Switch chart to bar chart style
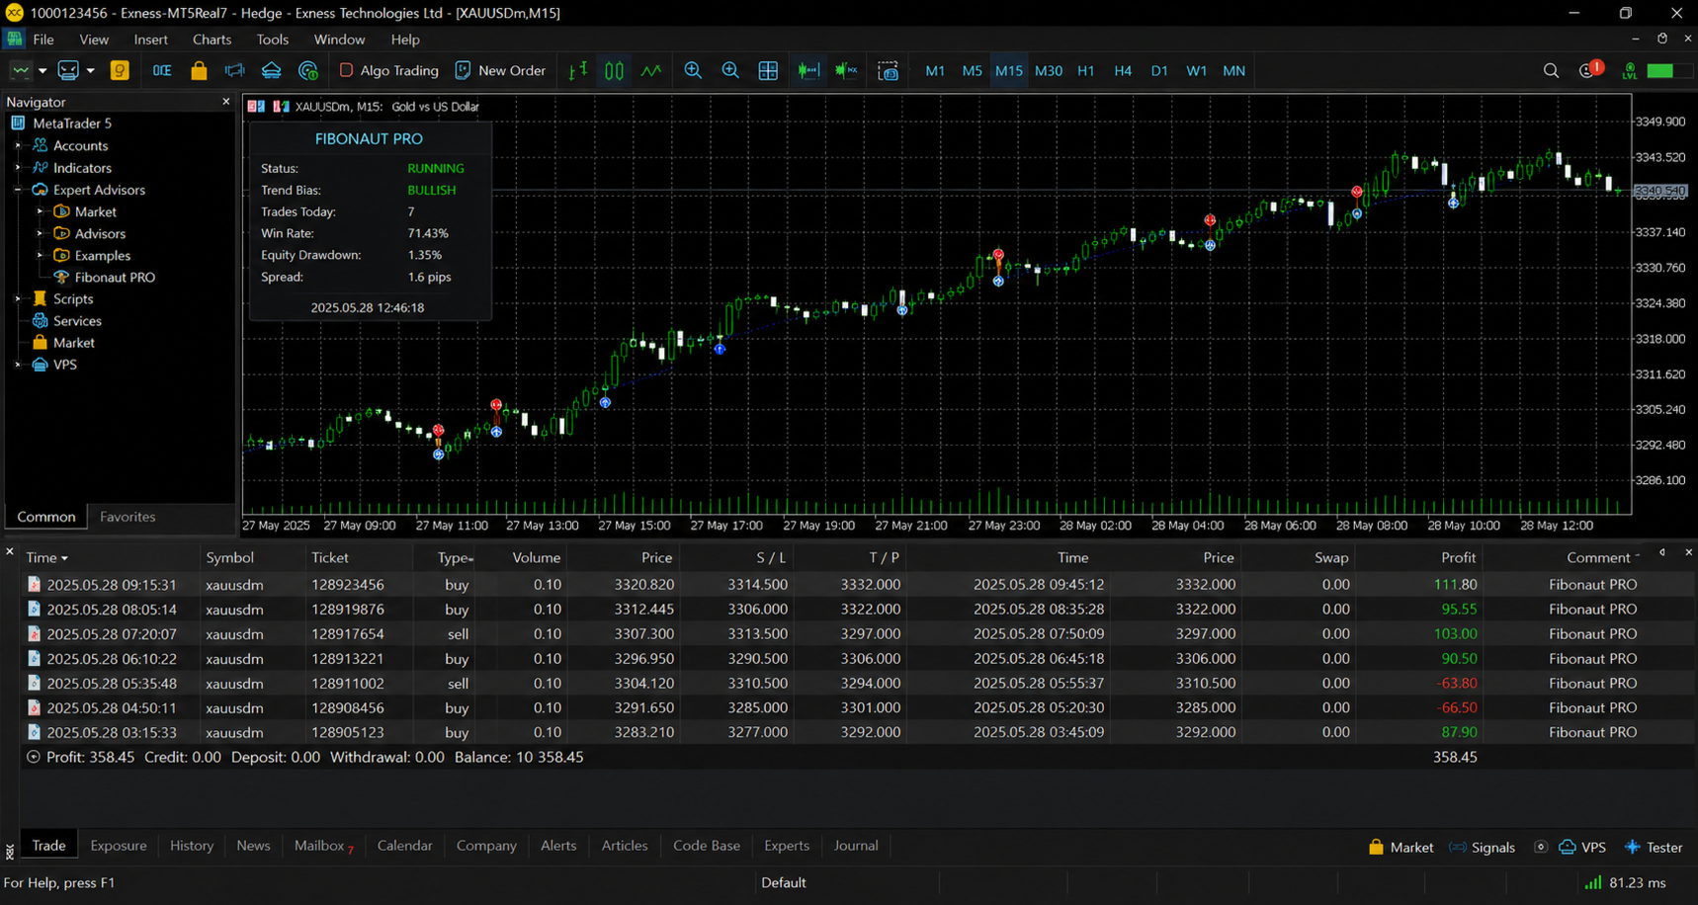Screen dimensions: 1698x905 coord(578,70)
